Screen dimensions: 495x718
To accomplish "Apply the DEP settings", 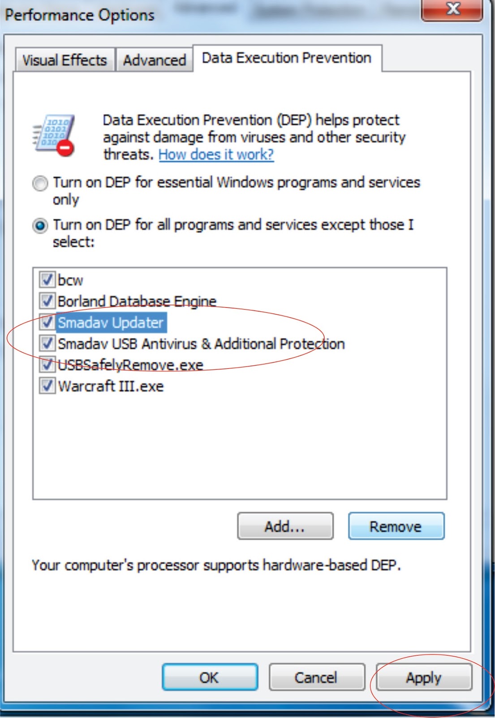I will 424,677.
